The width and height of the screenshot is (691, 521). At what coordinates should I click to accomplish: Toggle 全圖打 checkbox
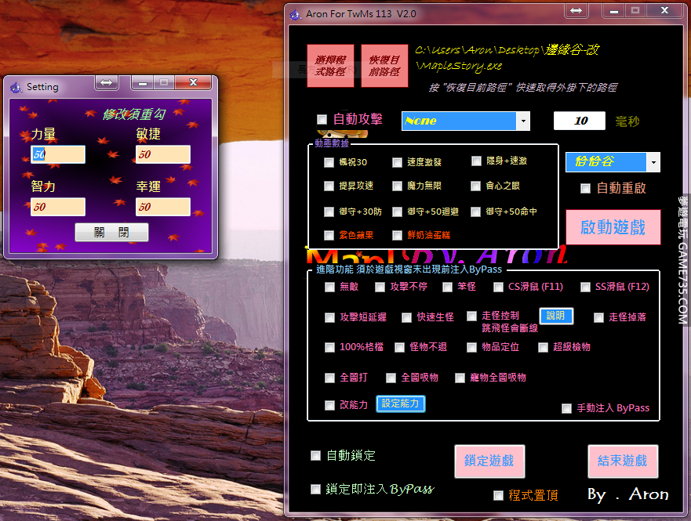tap(329, 378)
